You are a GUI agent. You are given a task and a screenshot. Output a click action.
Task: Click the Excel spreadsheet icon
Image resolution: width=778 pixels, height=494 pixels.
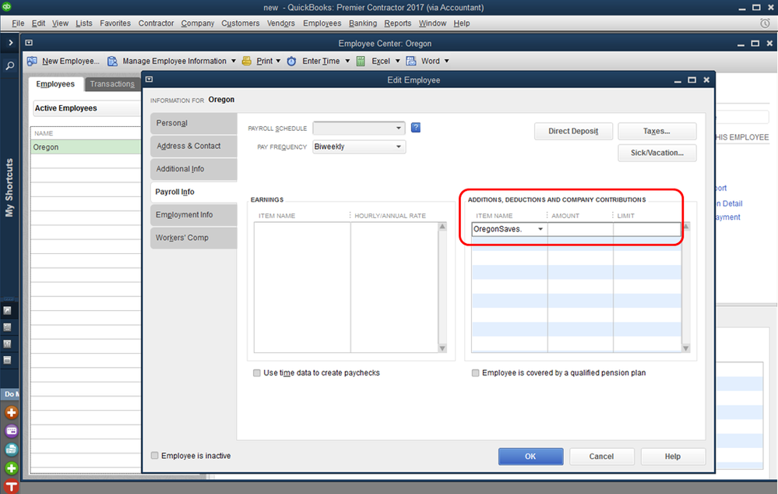[x=361, y=61]
